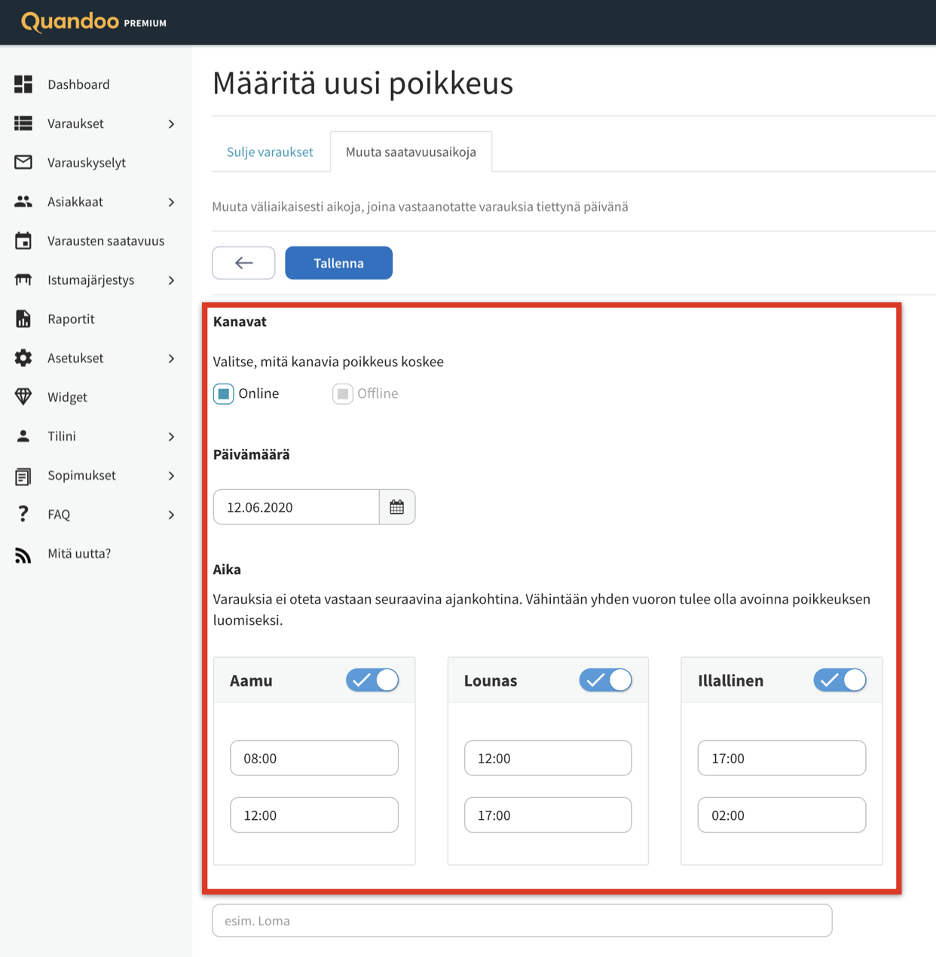Switch off the Illallinen toggle

[x=840, y=680]
